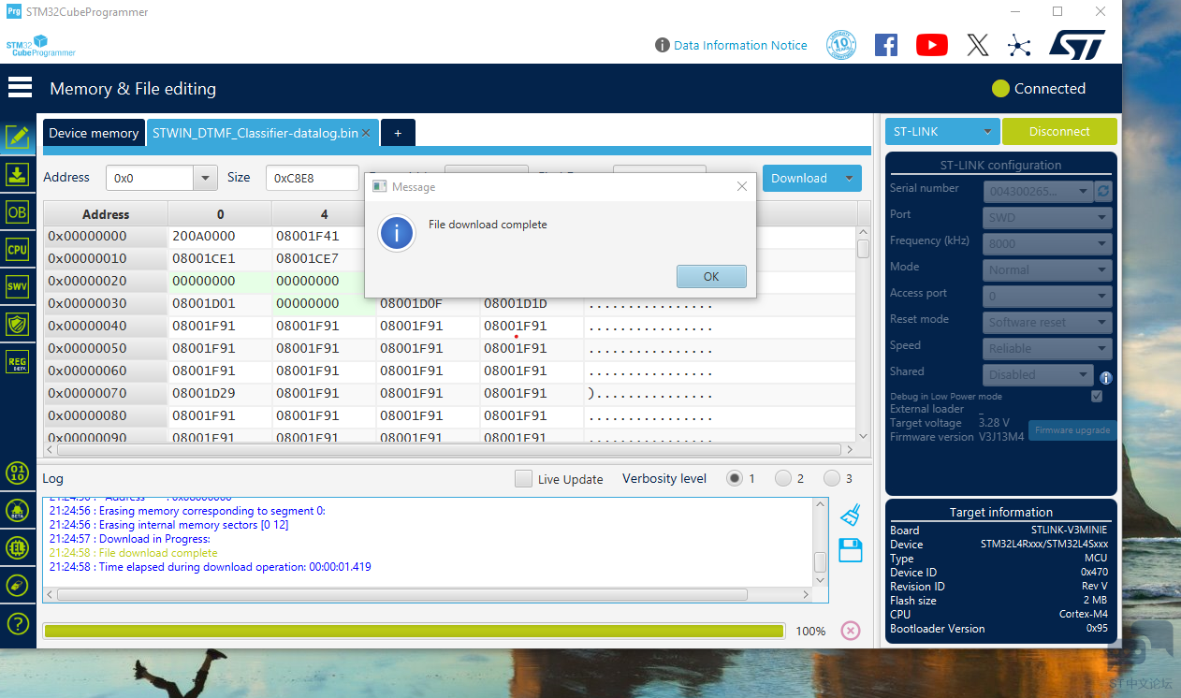Select verbosity level 1
1181x698 pixels.
735,478
